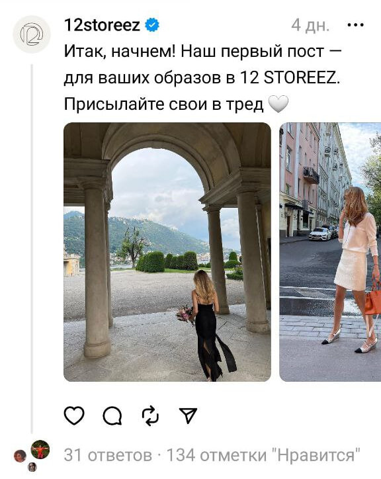The width and height of the screenshot is (381, 479).
Task: Share the post with the paper plane icon
Action: point(189,415)
